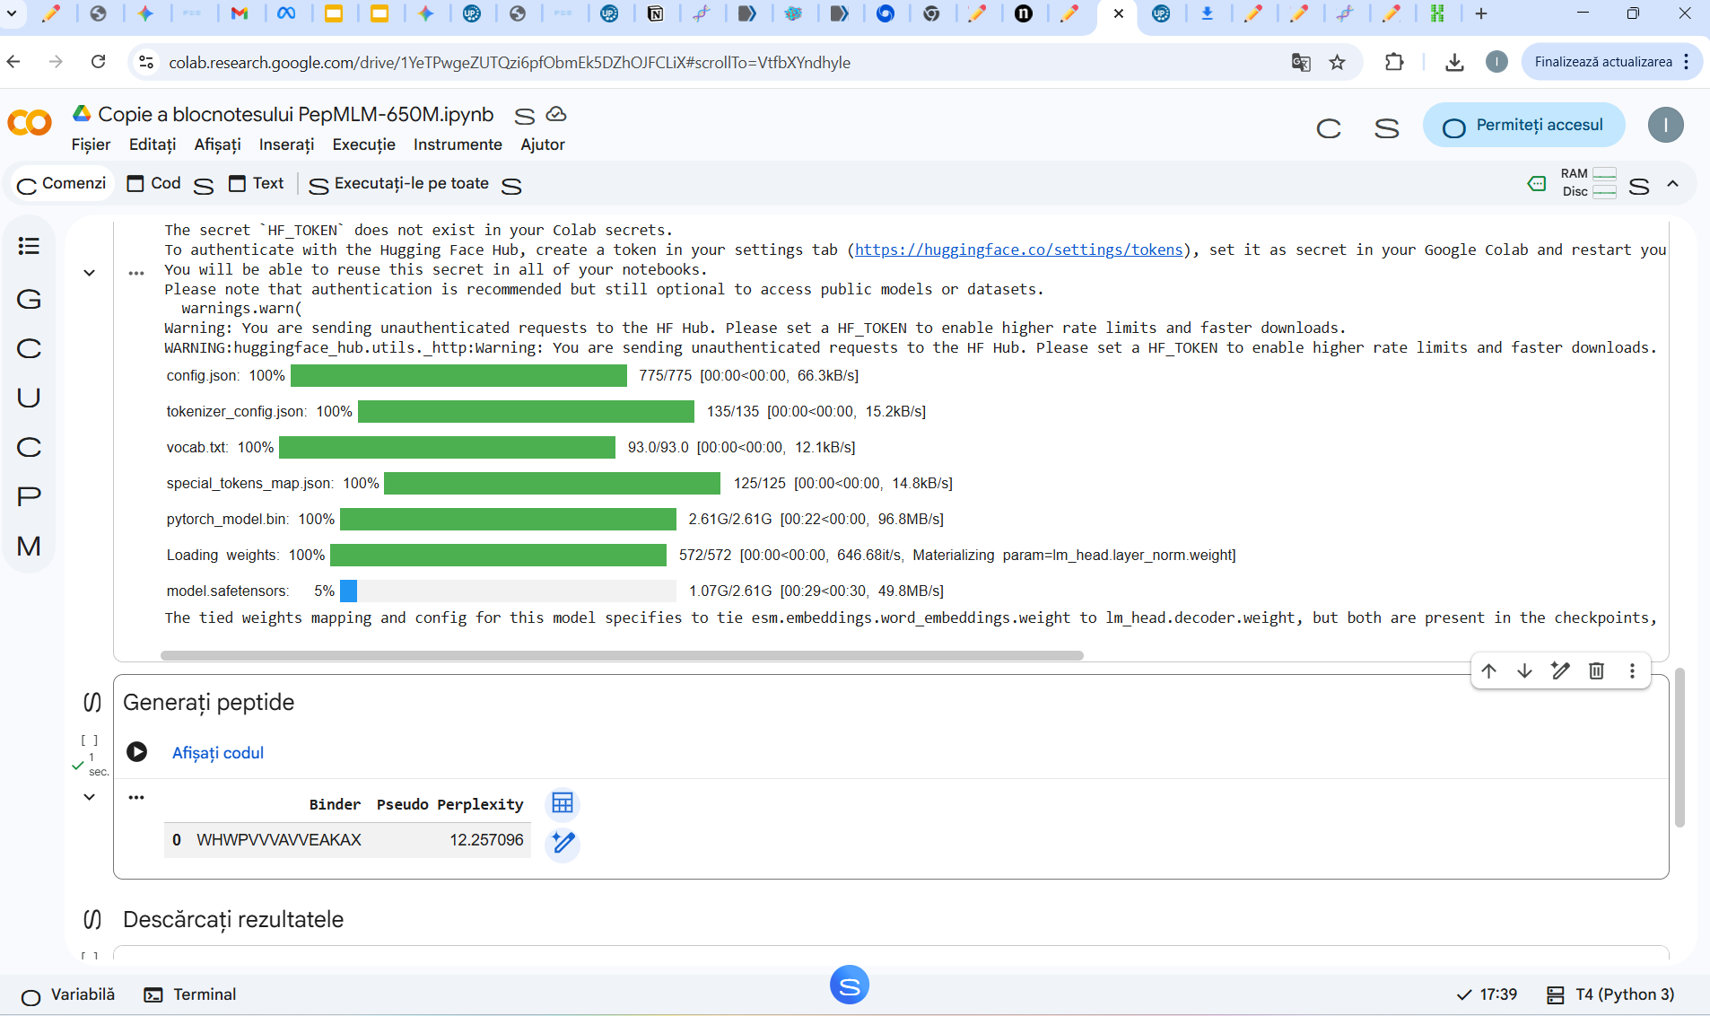
Task: Open Colab home logo
Action: [x=30, y=123]
